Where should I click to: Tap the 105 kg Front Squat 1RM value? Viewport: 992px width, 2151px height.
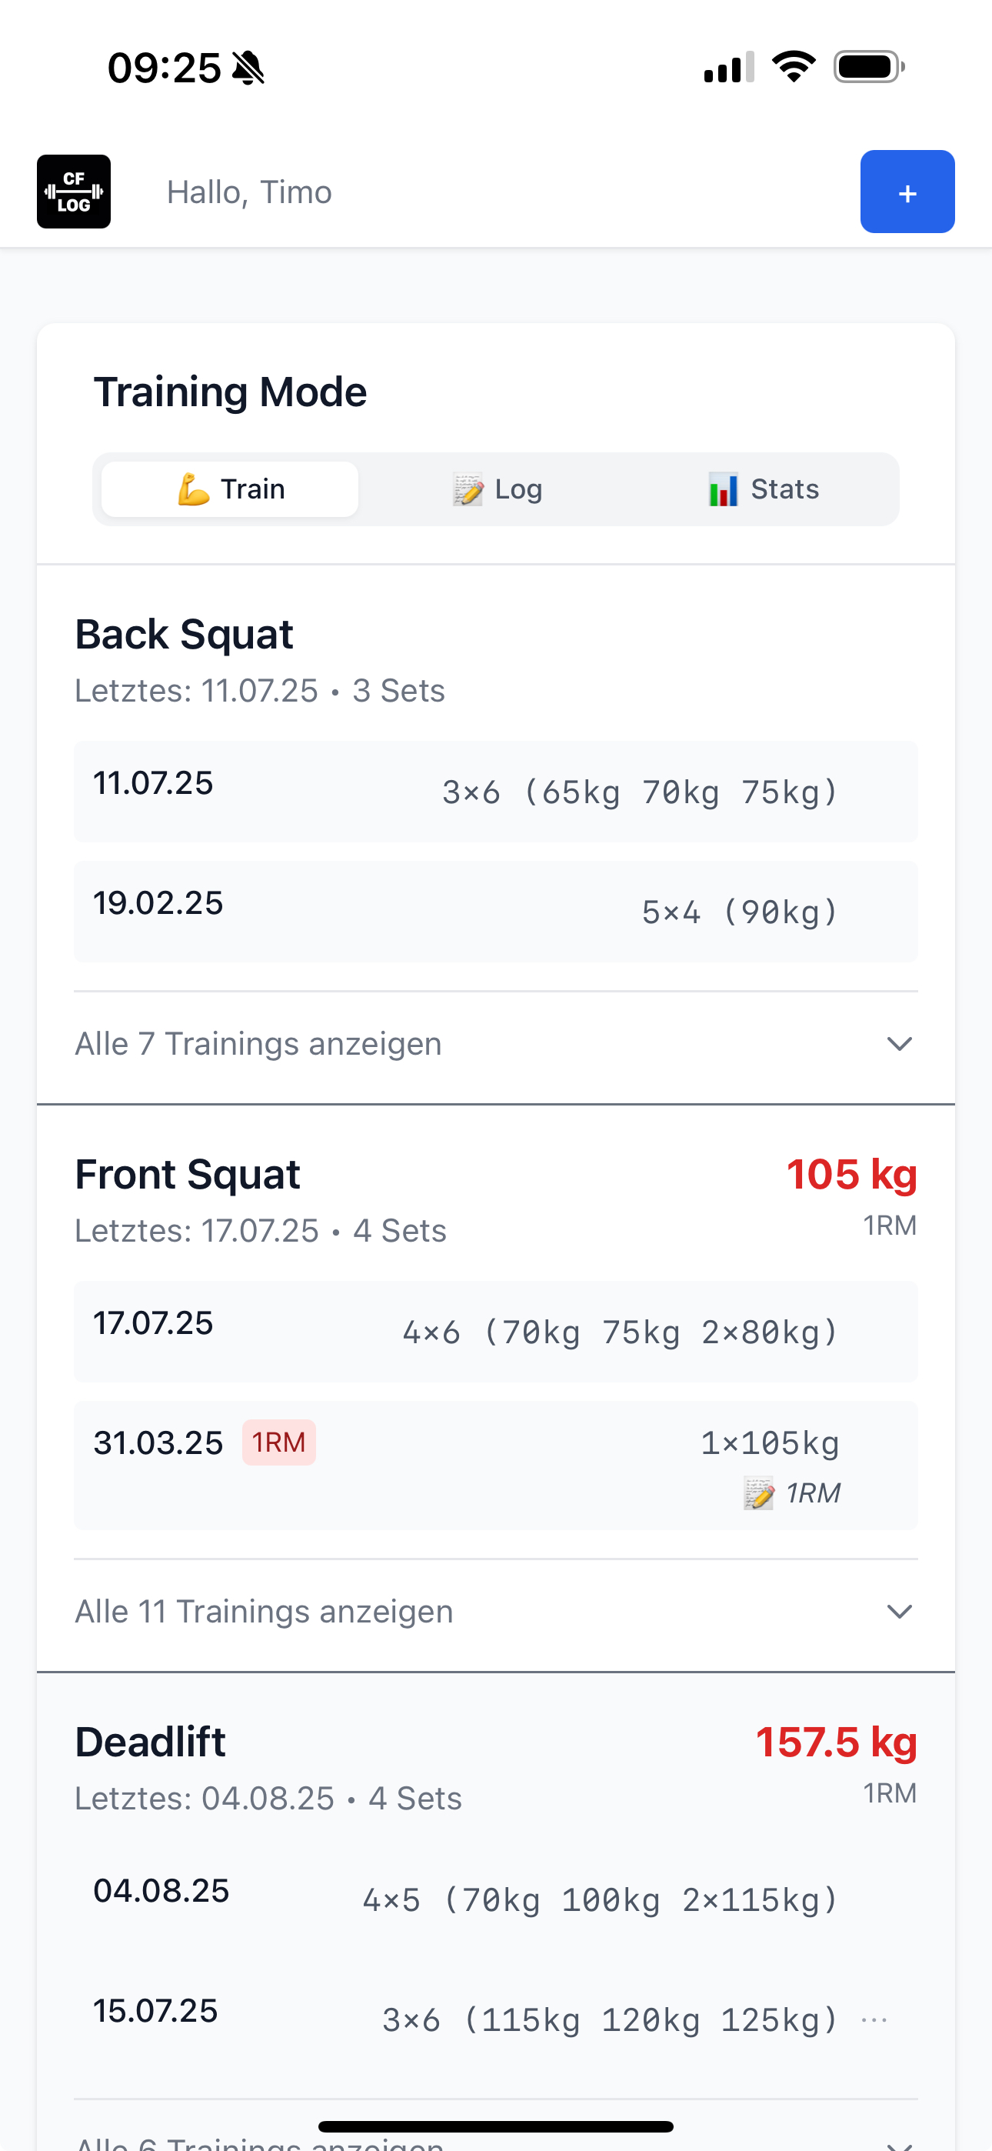(x=851, y=1173)
